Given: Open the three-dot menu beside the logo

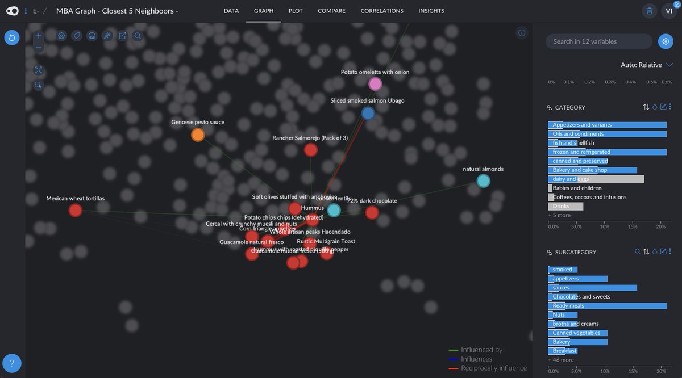Looking at the screenshot, I should click(x=26, y=11).
